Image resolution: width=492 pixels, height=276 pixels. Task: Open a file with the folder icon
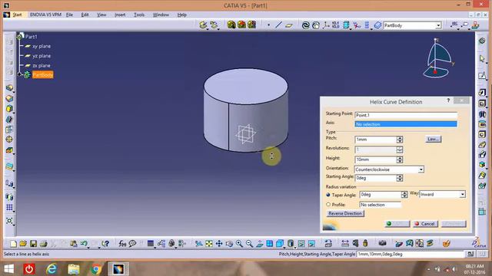click(x=23, y=244)
